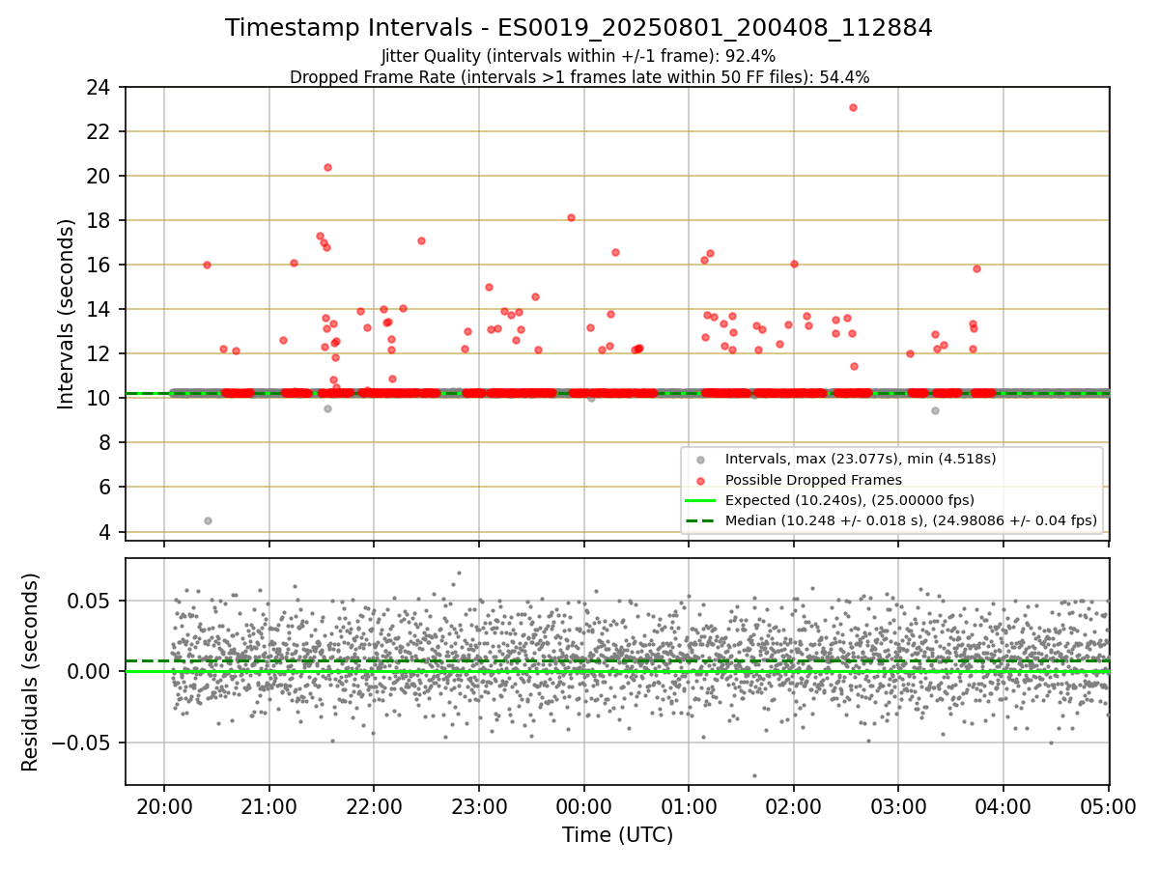Click the "23:00" x-axis tick label
This screenshot has width=1159, height=869.
coord(479,805)
